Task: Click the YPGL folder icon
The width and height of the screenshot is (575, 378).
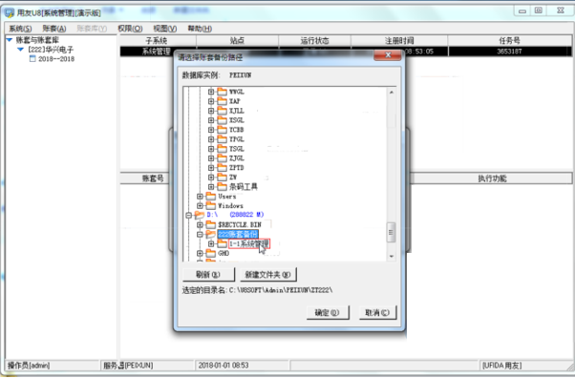Action: 222,139
